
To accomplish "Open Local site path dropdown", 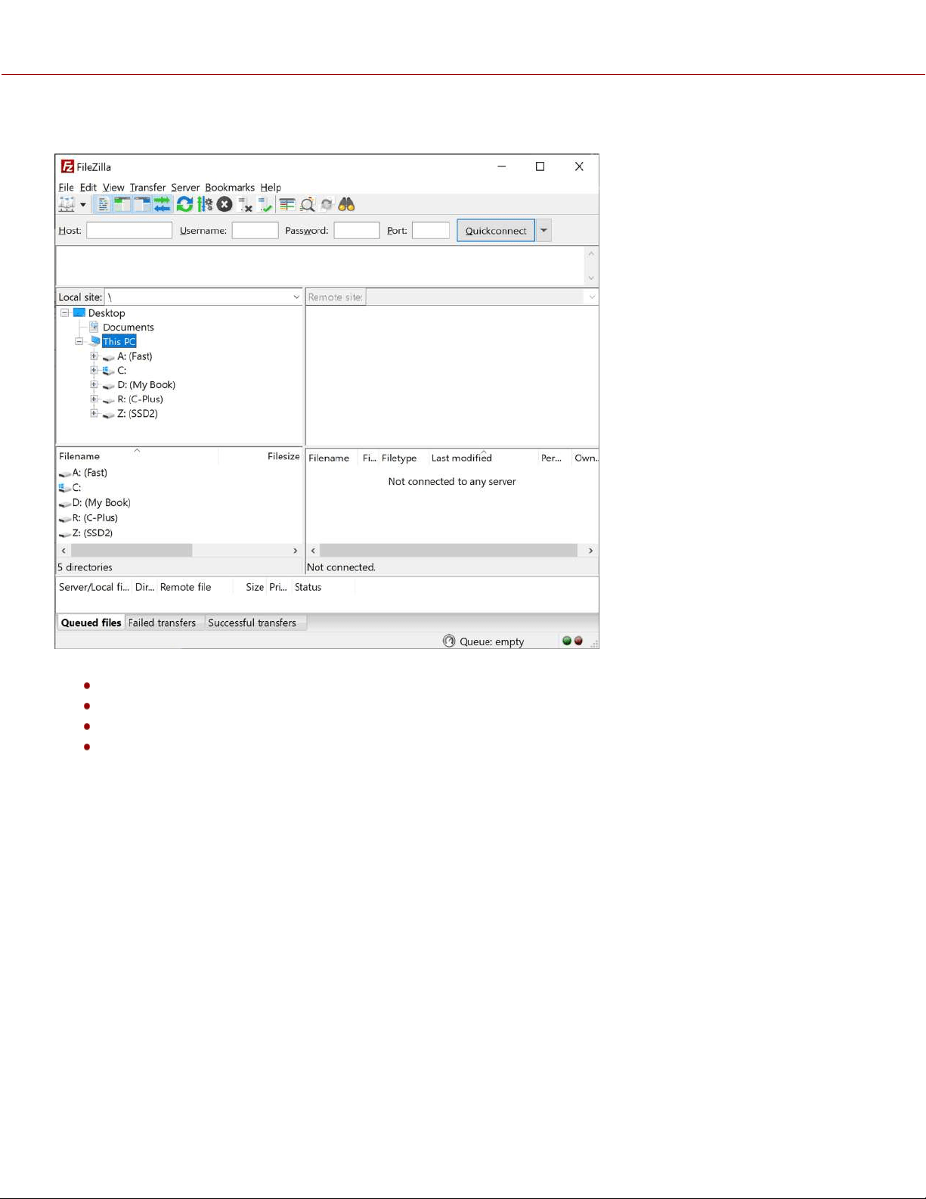I will pos(296,297).
